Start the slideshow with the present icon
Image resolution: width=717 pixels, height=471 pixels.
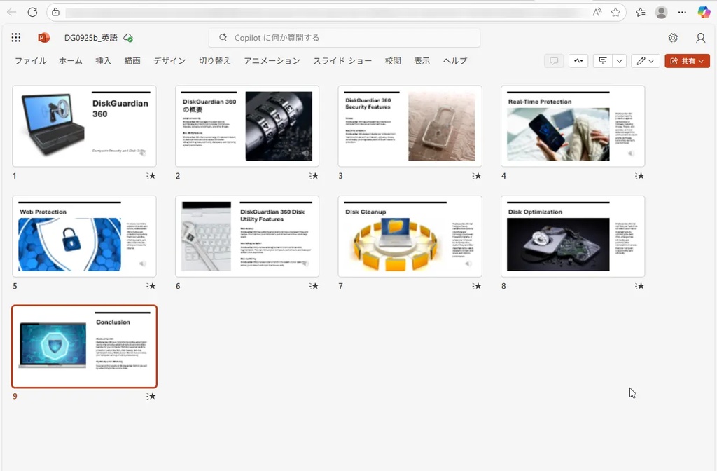(x=603, y=61)
